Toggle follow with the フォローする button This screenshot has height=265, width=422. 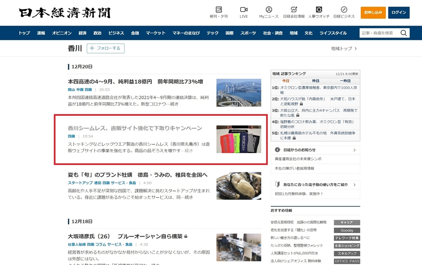(105, 48)
